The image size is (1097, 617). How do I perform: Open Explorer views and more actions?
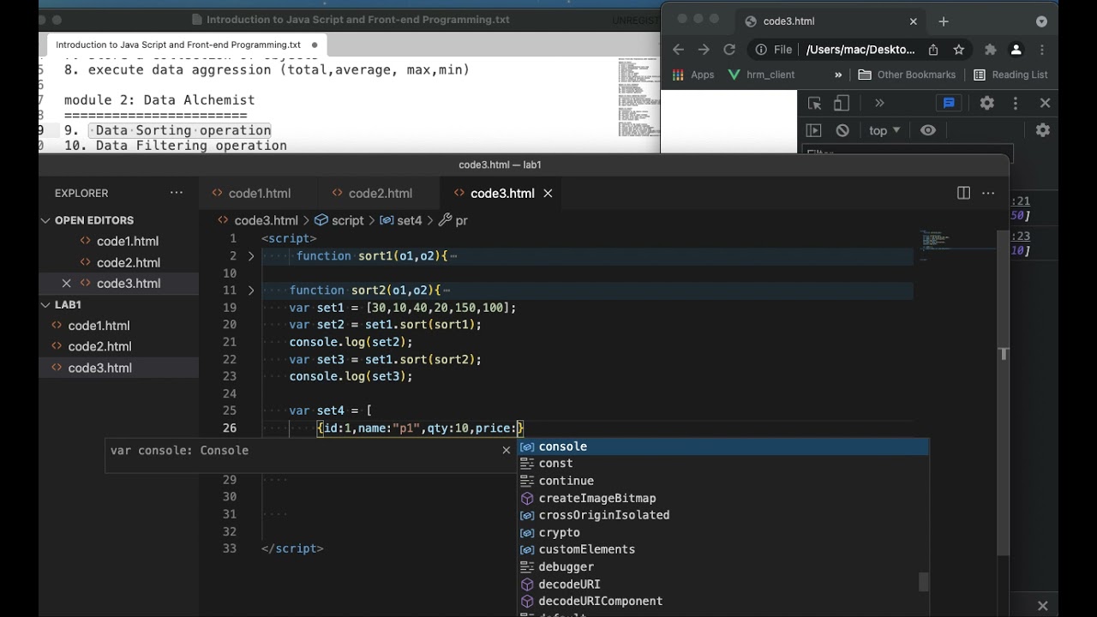[x=177, y=193]
